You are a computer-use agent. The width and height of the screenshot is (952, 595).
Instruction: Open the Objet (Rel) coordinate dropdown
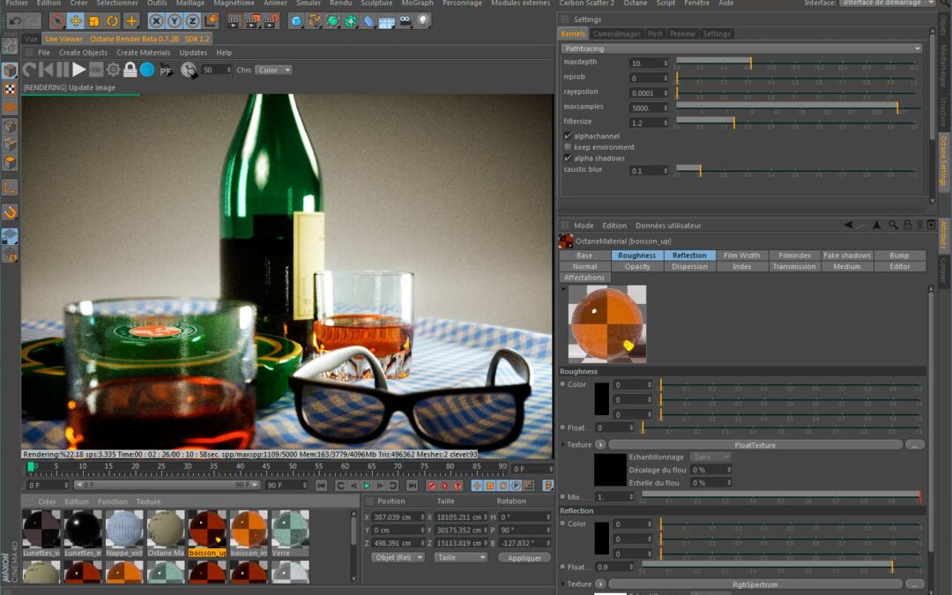(396, 557)
